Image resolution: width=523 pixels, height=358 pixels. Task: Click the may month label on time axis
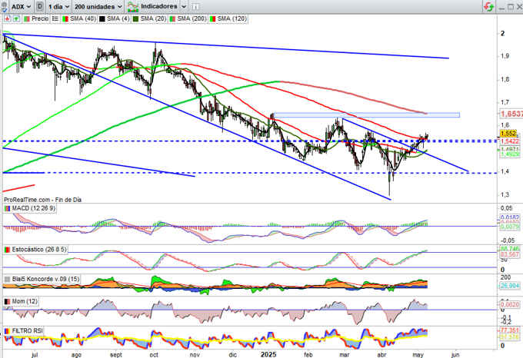point(418,355)
